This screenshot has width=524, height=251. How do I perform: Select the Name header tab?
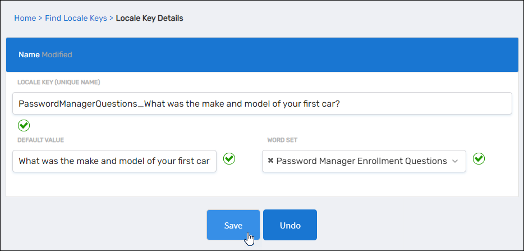[x=29, y=54]
